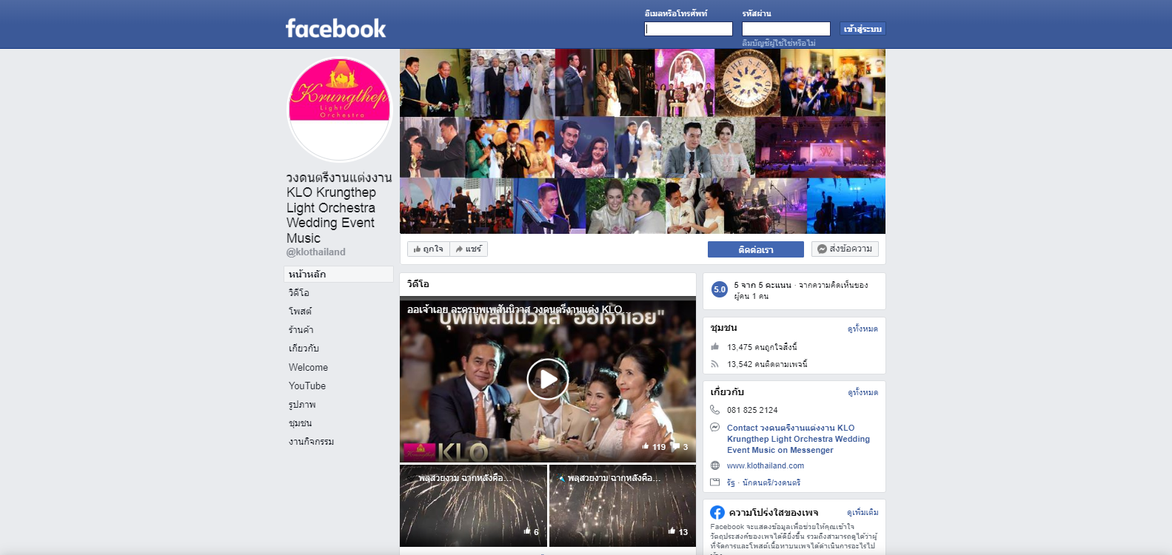The width and height of the screenshot is (1172, 555).
Task: Click the 5.0 rating badge
Action: point(720,290)
